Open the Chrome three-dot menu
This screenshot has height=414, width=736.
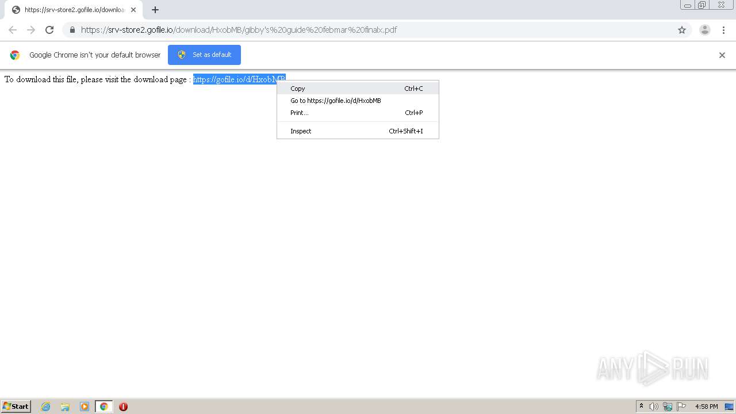[723, 30]
